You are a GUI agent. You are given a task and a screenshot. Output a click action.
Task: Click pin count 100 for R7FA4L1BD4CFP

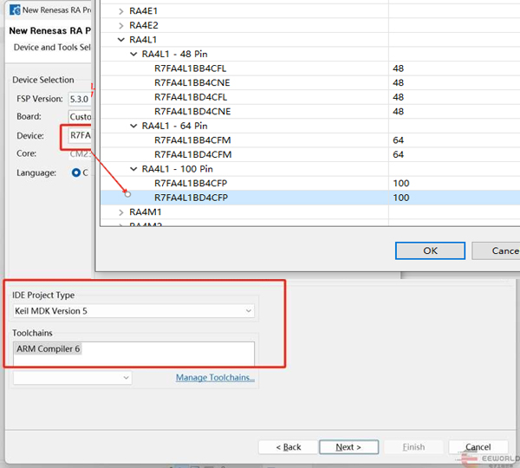pos(401,198)
